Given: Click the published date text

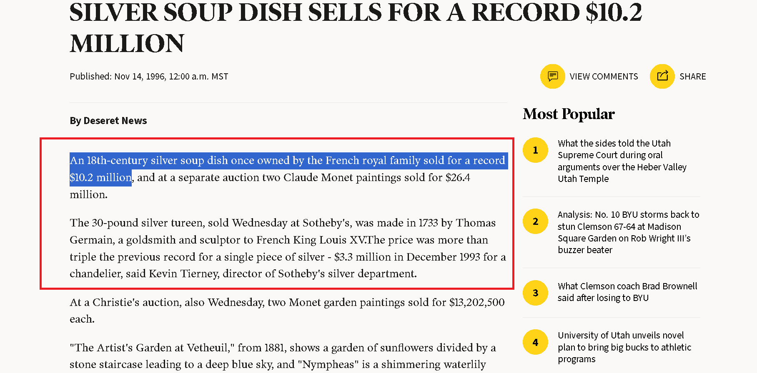Looking at the screenshot, I should 149,76.
